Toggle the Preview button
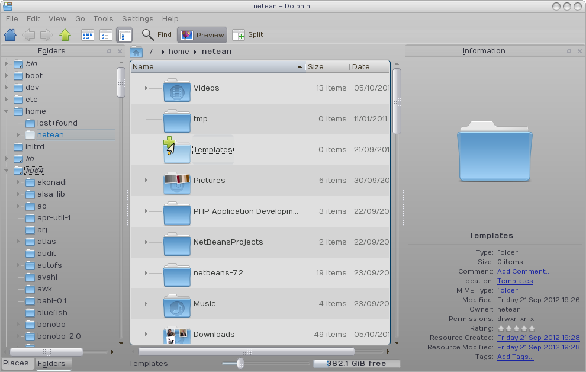The height and width of the screenshot is (372, 586). pos(202,35)
